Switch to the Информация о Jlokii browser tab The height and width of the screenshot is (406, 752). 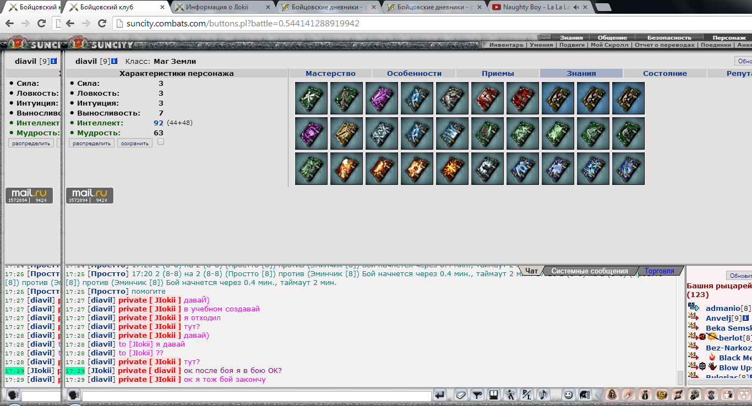[x=222, y=7]
